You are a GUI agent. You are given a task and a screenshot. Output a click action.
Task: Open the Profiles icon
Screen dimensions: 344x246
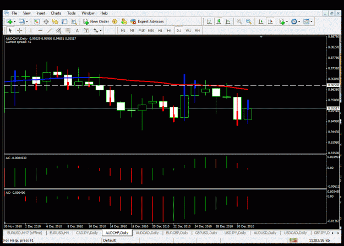coord(21,21)
